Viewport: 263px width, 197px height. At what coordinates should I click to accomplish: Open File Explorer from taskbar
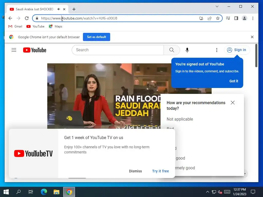click(x=57, y=192)
